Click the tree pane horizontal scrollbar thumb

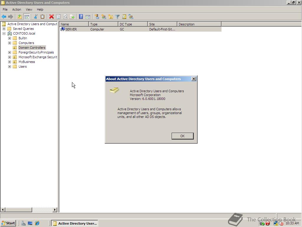(x=19, y=210)
